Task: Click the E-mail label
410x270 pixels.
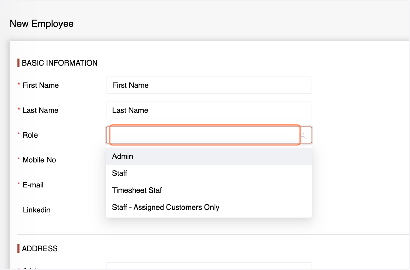Action: pos(33,185)
